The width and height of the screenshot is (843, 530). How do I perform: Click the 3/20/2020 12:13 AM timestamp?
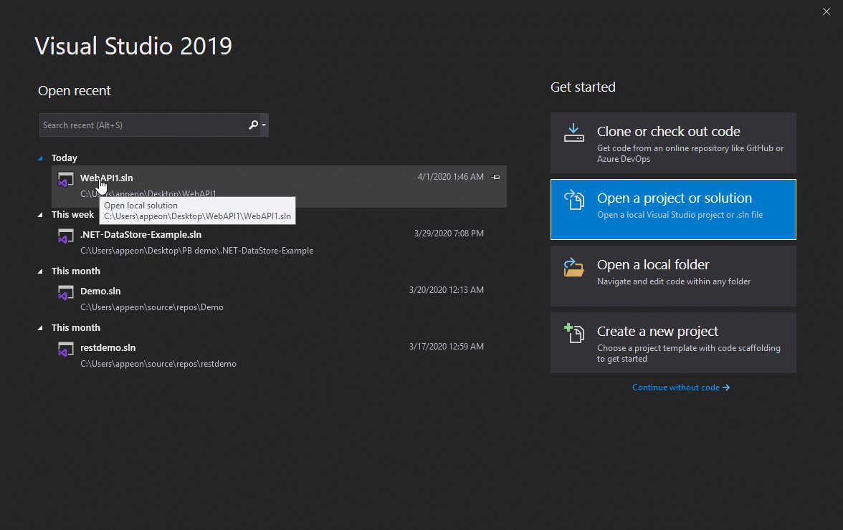(446, 290)
